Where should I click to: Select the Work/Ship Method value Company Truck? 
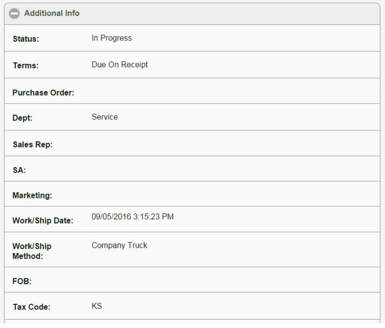120,245
